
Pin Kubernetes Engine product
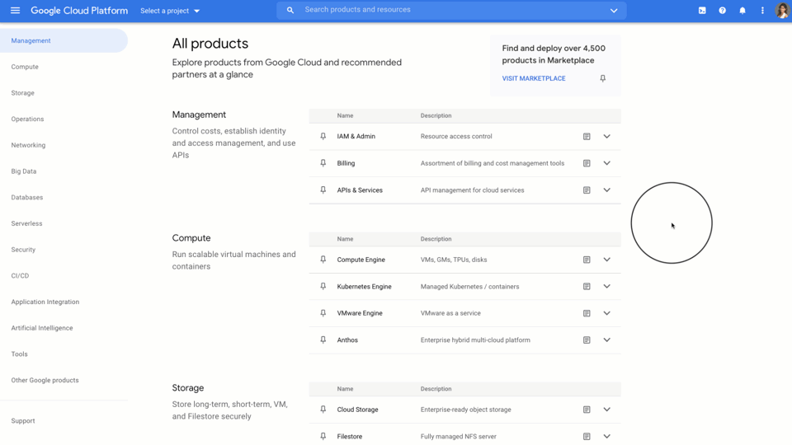coord(323,286)
